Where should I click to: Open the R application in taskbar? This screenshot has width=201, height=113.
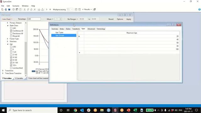click(109, 110)
